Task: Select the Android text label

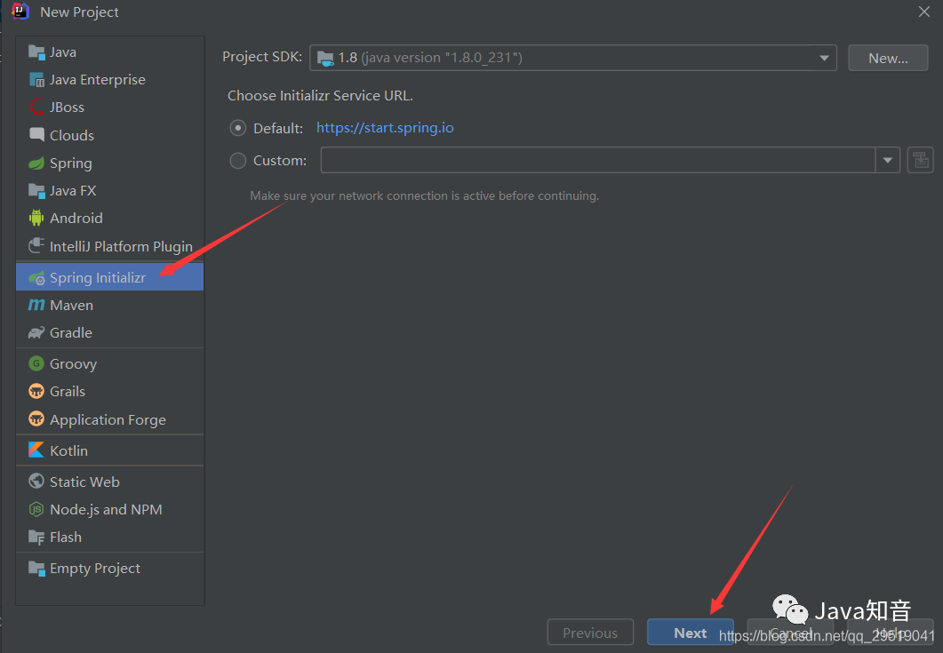Action: click(76, 219)
